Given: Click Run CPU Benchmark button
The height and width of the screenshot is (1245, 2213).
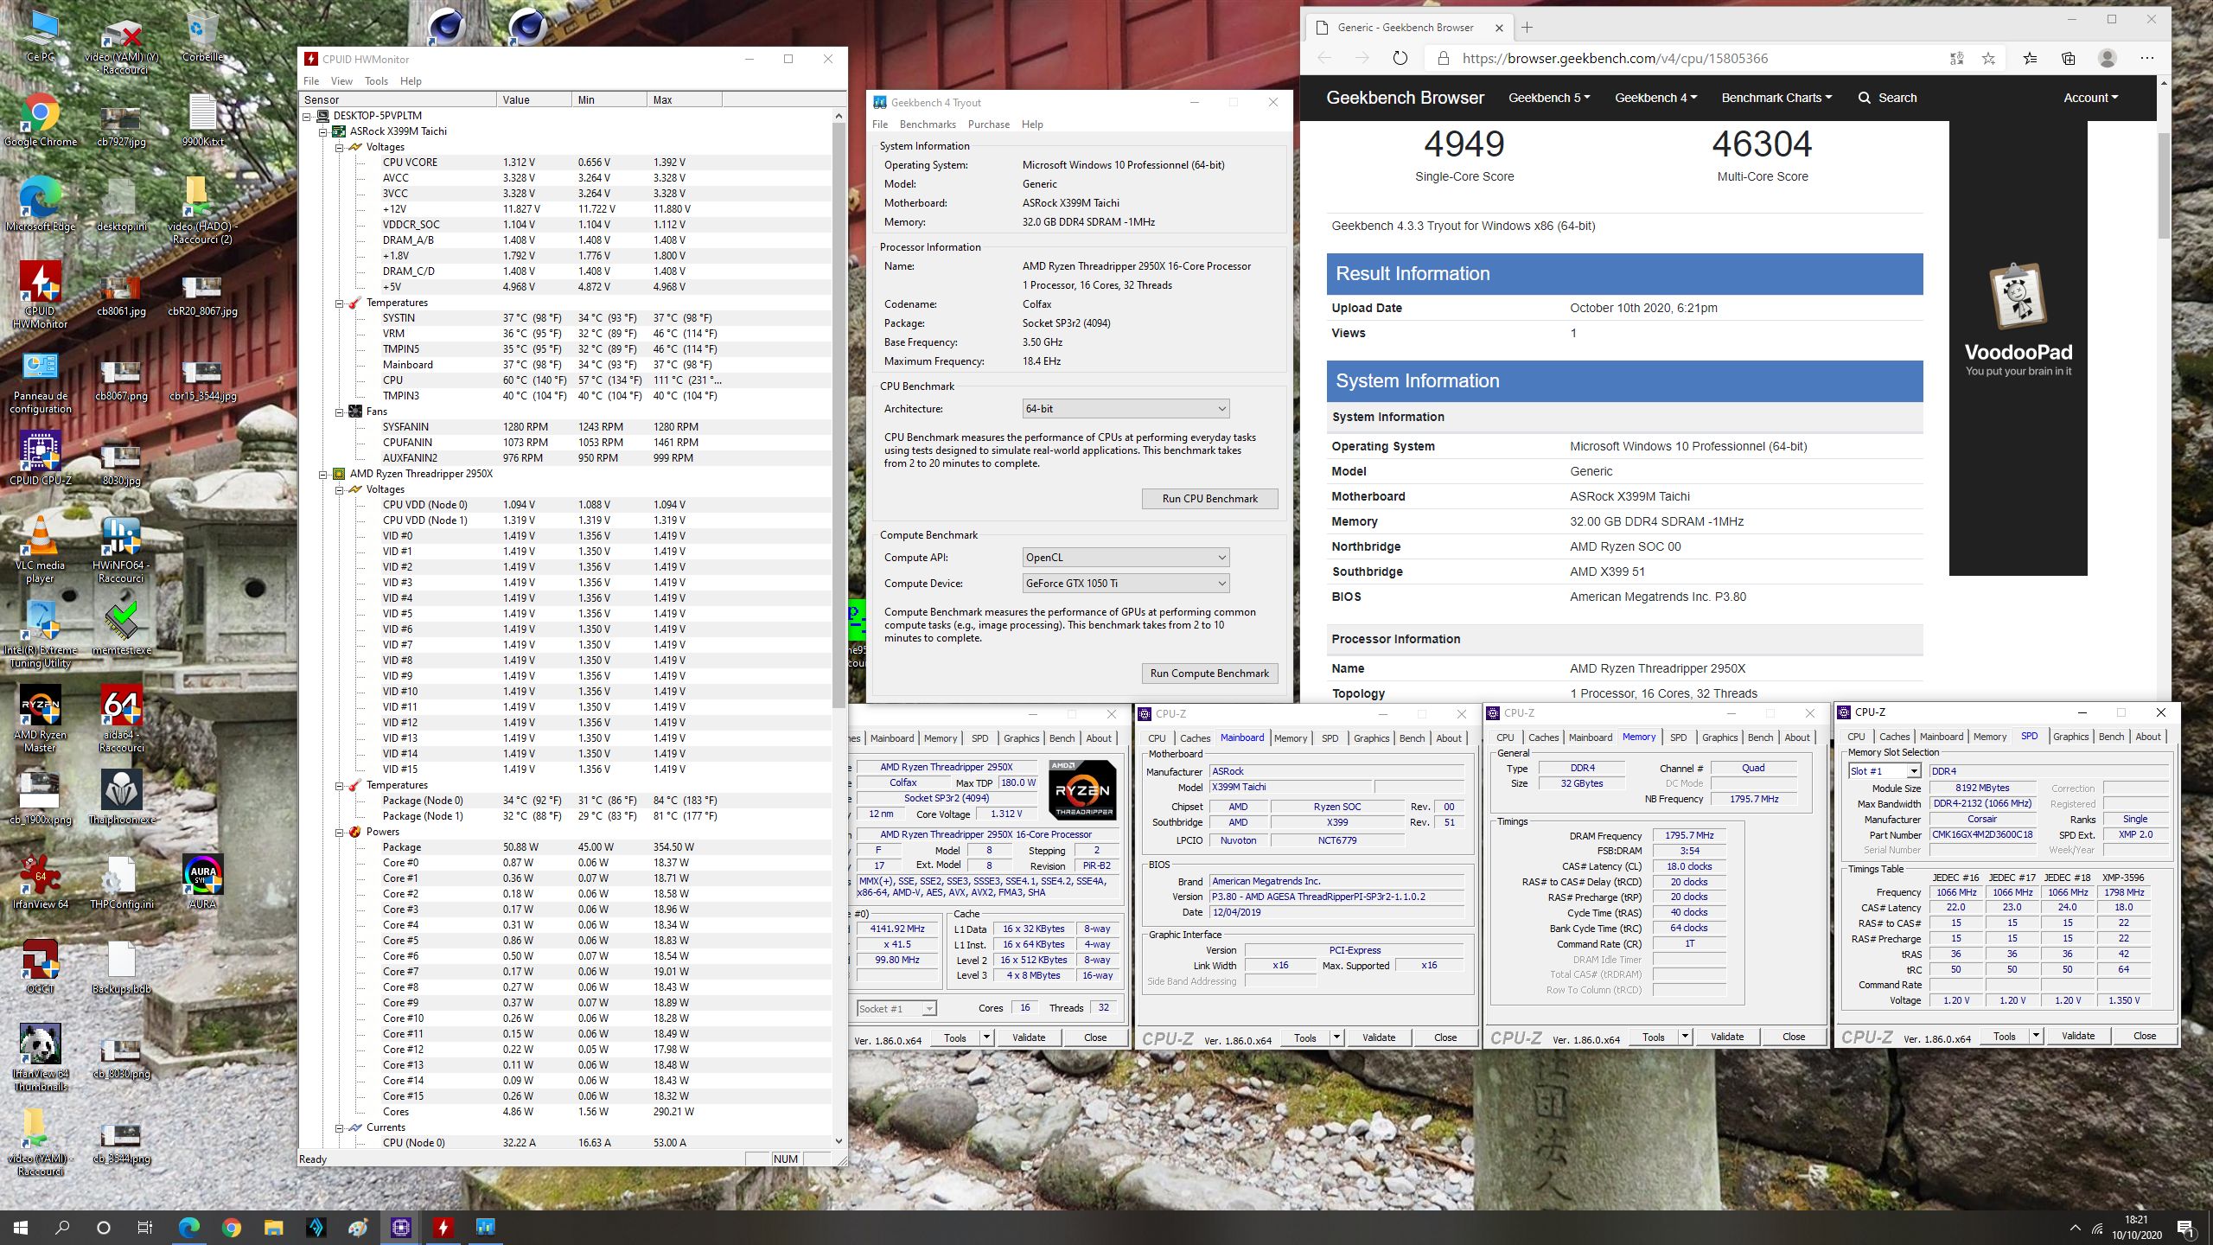Looking at the screenshot, I should (1209, 498).
